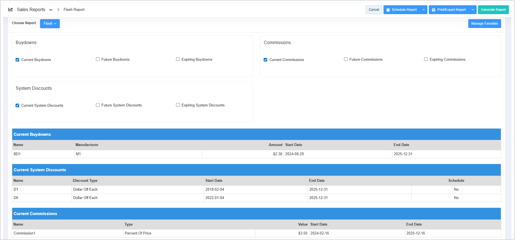Enable Future Commissions checkbox
This screenshot has width=515, height=240.
(x=346, y=59)
